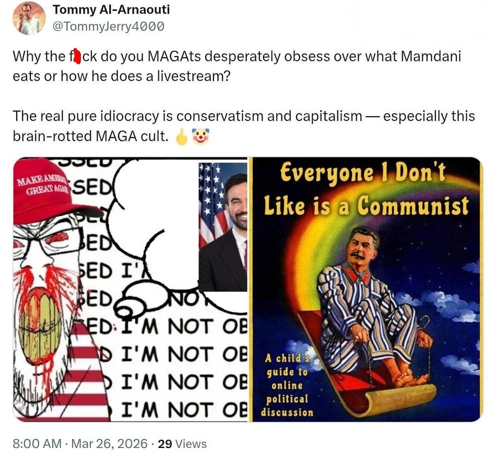Open the right Communist book cover image
Screen dimensions: 490x454
point(366,289)
